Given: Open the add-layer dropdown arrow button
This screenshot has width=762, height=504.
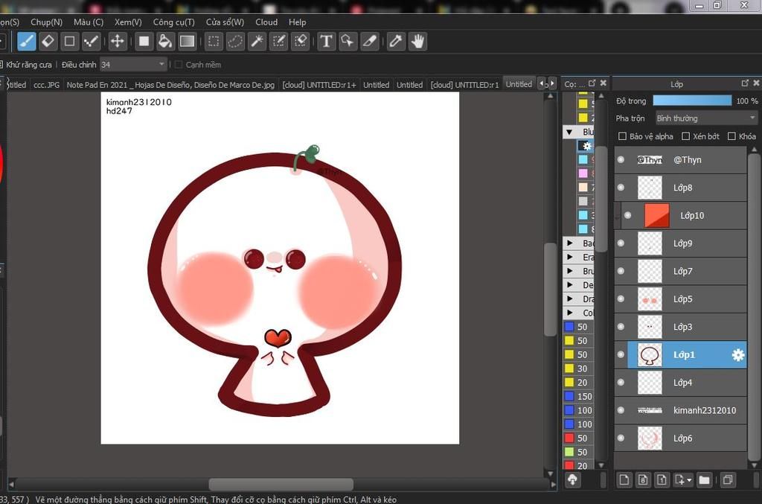Looking at the screenshot, I should pos(683,480).
